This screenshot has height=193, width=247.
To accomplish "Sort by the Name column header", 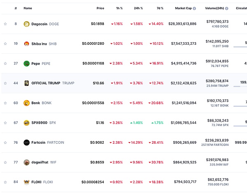I will (28, 8).
